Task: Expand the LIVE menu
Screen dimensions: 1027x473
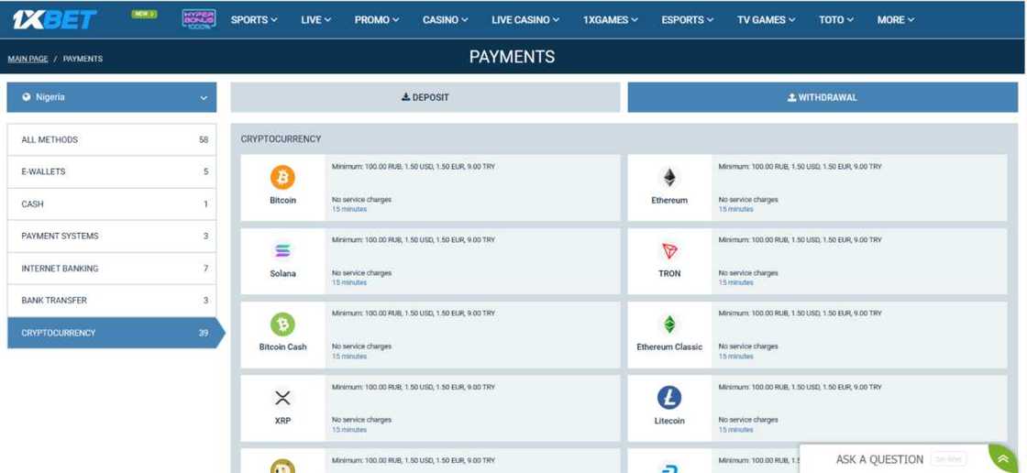Action: pyautogui.click(x=315, y=19)
